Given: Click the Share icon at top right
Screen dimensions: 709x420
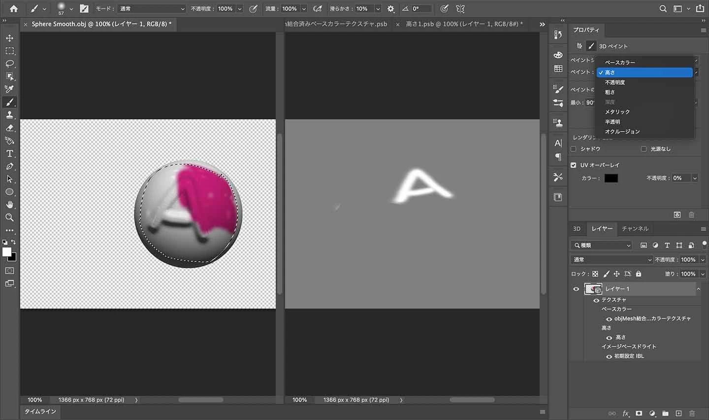Looking at the screenshot, I should coord(700,8).
